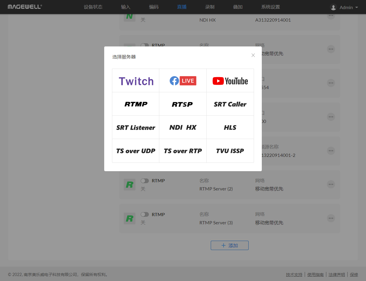Open more options for RTMP Server (3)

tap(331, 218)
